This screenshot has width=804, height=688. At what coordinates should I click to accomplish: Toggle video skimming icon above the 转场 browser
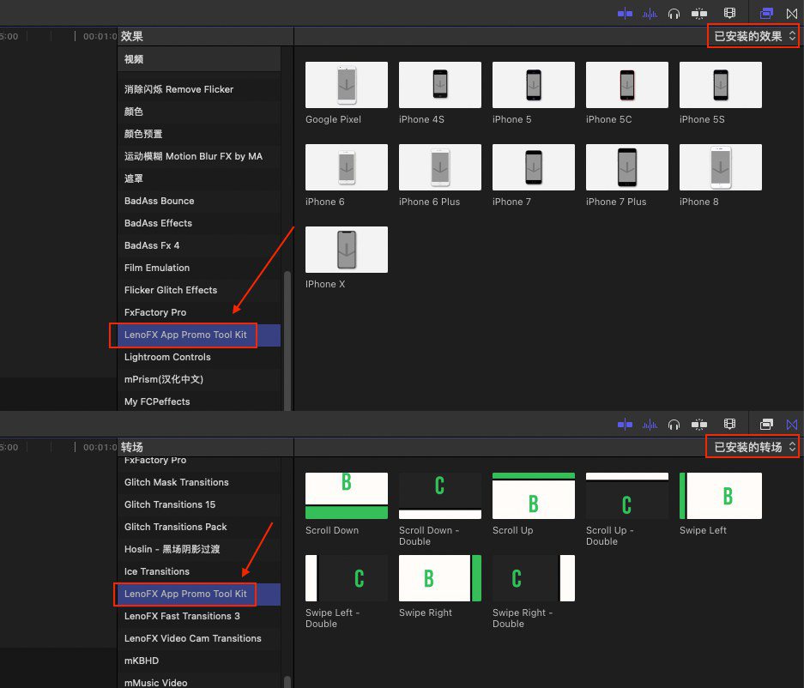(x=625, y=425)
